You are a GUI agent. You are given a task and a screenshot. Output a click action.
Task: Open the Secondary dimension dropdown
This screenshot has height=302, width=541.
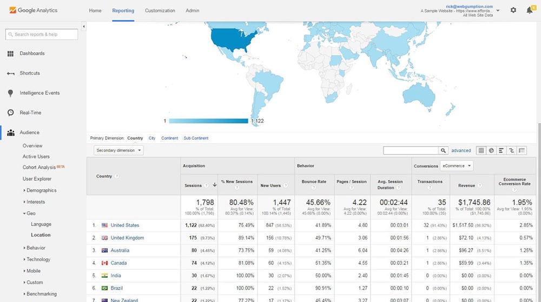118,150
